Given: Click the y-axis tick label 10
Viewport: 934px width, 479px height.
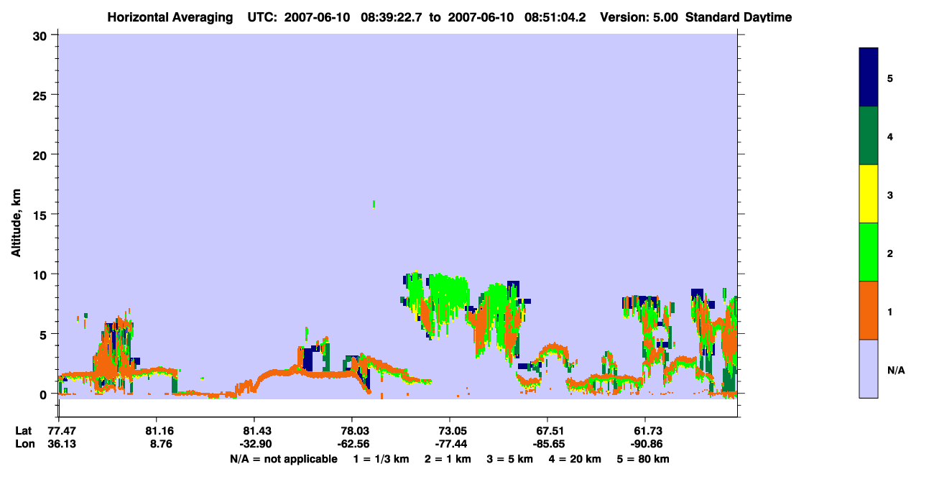Looking at the screenshot, I should point(42,274).
